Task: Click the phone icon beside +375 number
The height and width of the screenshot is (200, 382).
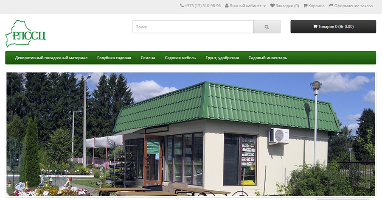Action: (182, 6)
